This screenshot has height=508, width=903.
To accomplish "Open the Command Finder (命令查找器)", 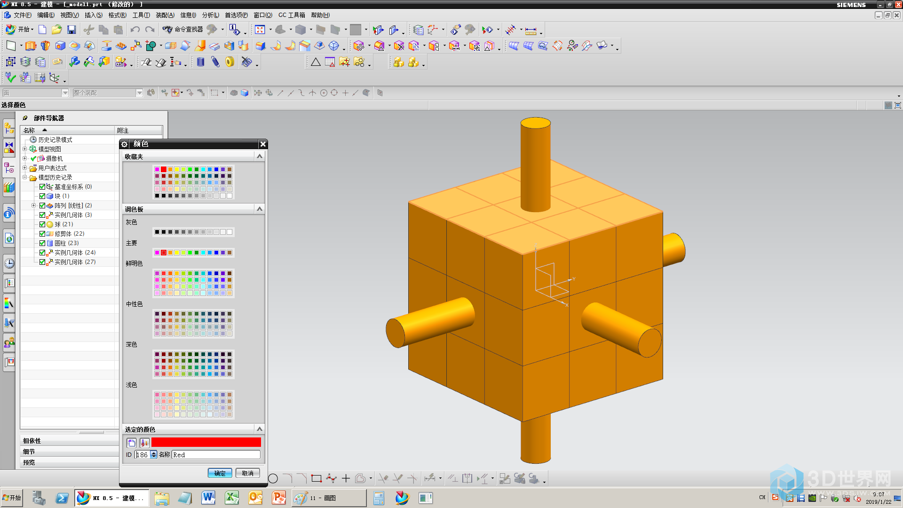I will 183,29.
